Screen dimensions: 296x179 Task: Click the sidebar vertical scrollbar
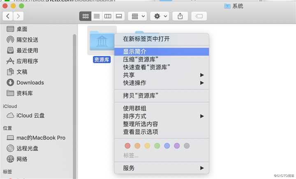point(74,106)
